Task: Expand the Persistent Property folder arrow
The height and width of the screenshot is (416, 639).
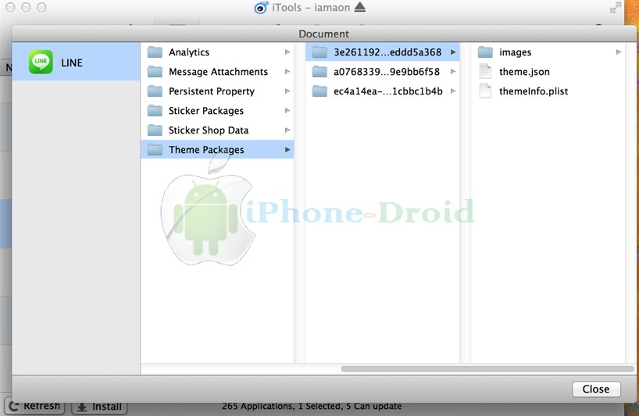Action: pos(287,91)
